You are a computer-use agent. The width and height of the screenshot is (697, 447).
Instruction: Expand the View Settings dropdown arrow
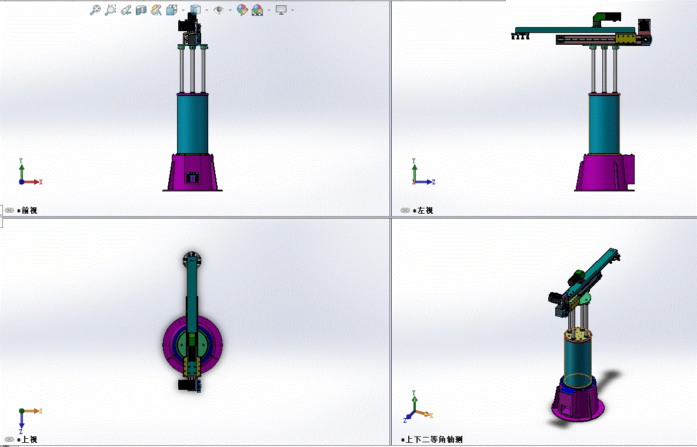(292, 10)
